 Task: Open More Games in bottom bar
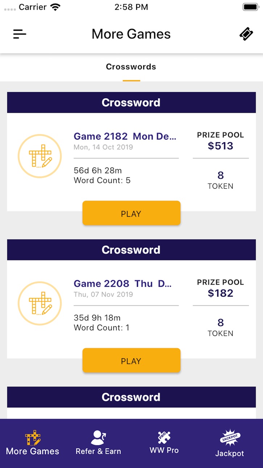click(x=33, y=443)
